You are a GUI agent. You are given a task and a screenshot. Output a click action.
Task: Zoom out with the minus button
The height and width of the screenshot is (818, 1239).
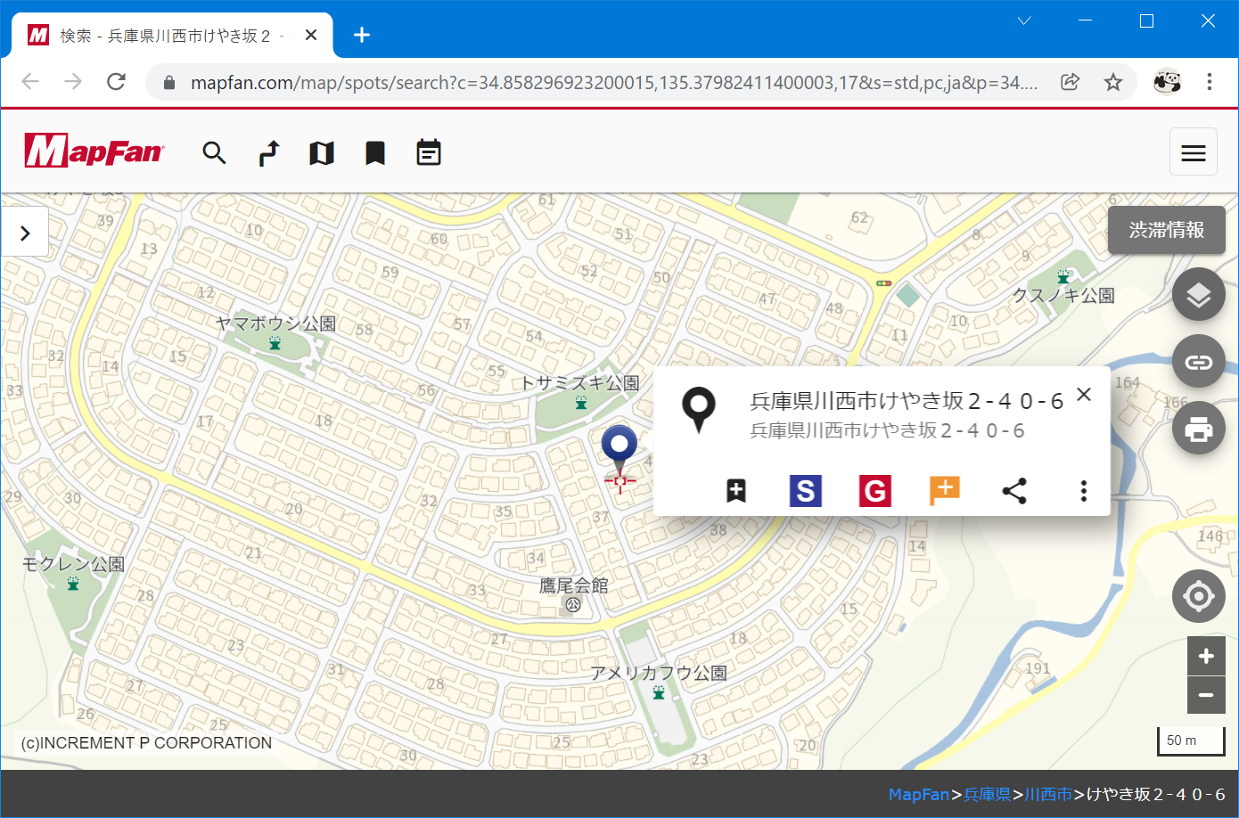pos(1206,695)
